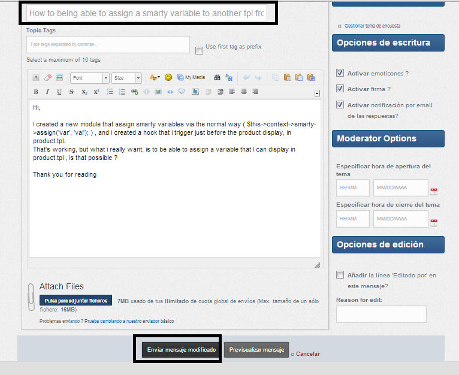
Task: Check Añadir la línea 'Editado por'
Action: tap(340, 276)
